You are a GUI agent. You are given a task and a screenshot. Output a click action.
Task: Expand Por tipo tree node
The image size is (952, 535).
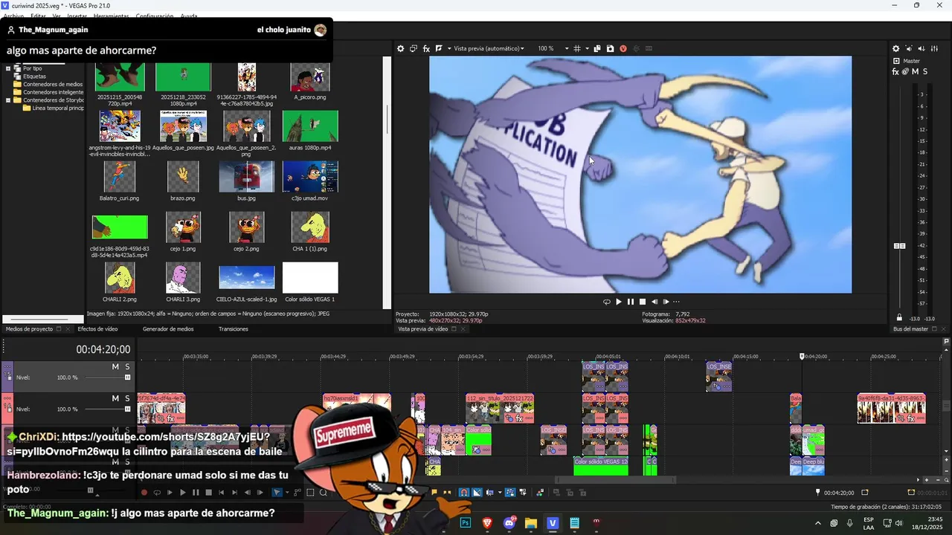coord(9,68)
